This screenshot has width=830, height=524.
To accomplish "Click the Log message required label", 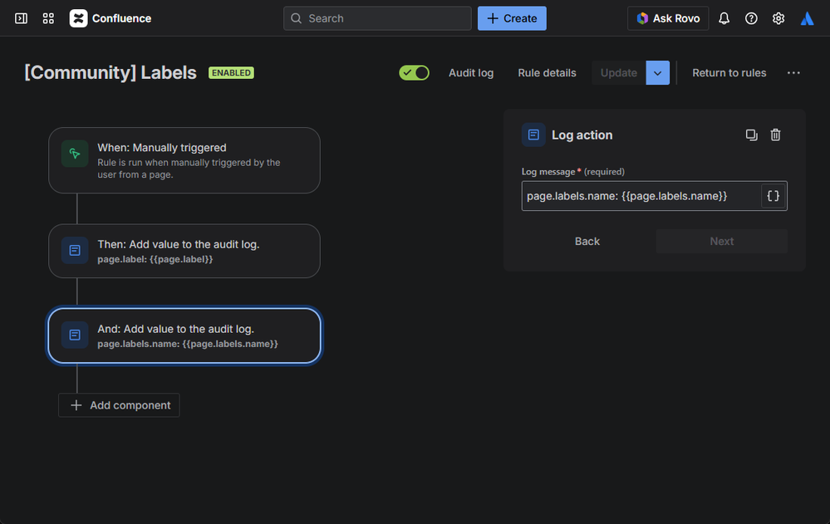I will pos(572,172).
